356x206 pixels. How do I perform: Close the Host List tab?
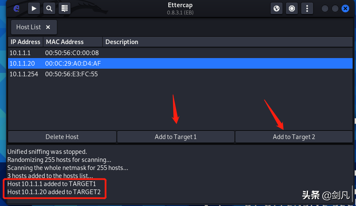[x=48, y=27]
